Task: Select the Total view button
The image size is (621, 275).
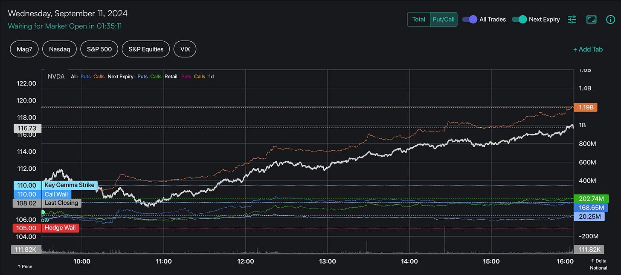Action: [x=418, y=19]
